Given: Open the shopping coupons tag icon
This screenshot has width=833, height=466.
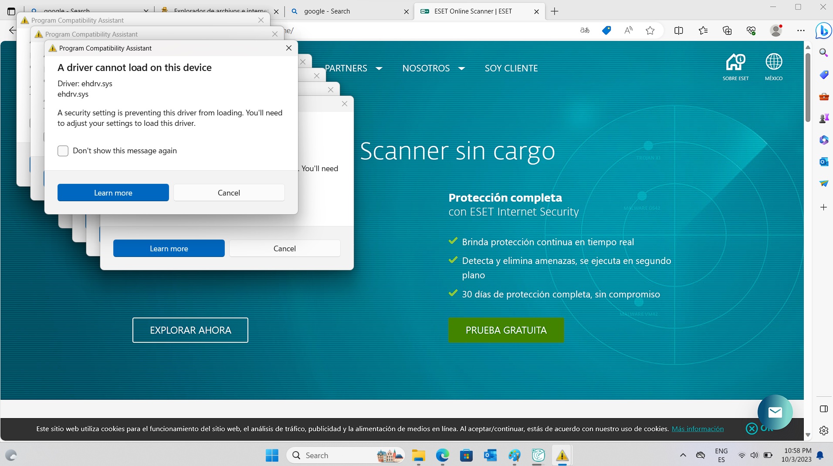Looking at the screenshot, I should (606, 30).
